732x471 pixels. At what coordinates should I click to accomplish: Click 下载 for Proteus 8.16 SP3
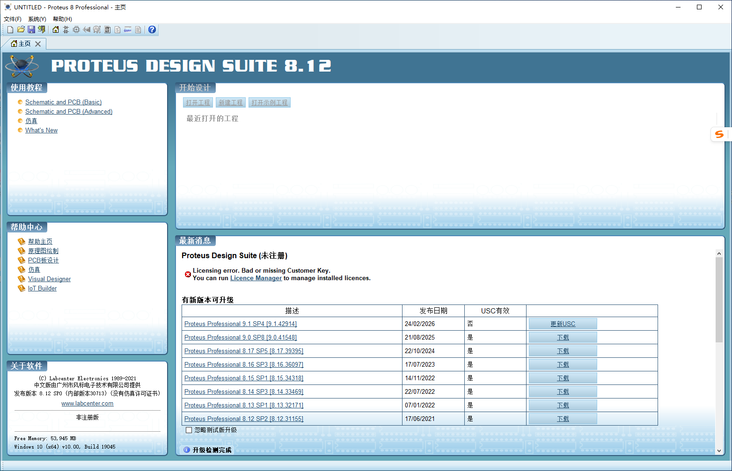tap(563, 364)
